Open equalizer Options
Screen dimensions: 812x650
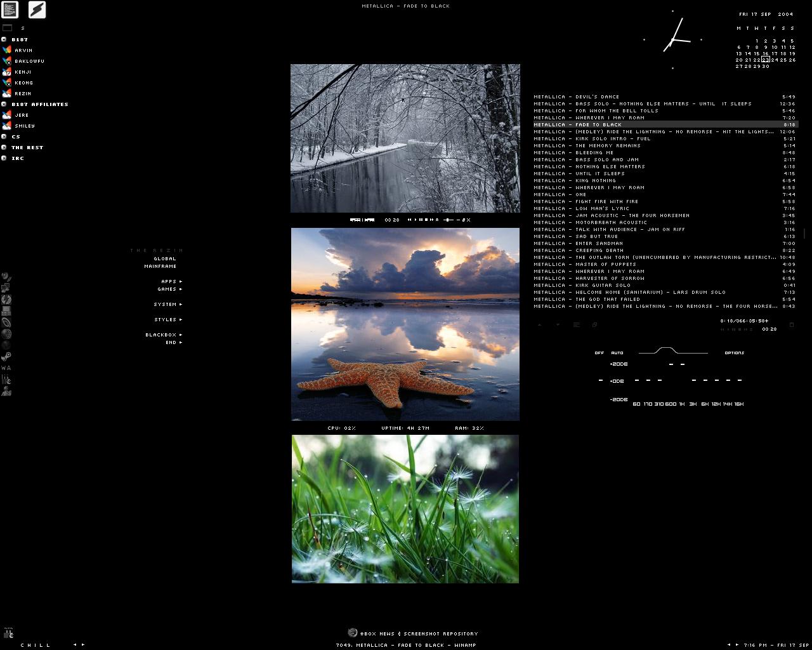tap(735, 353)
